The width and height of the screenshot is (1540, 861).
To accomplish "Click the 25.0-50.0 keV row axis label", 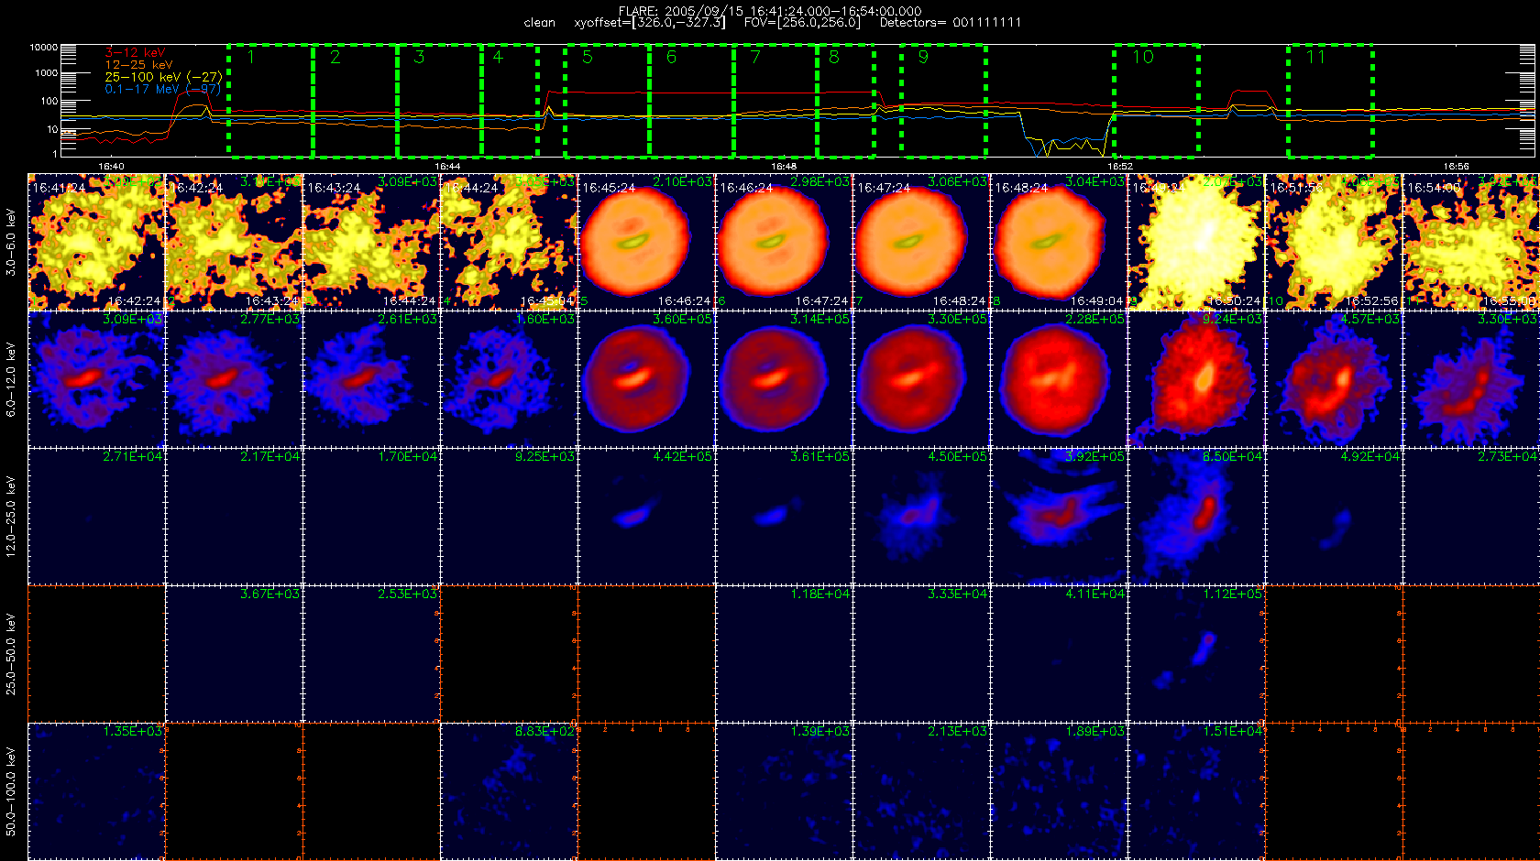I will click(x=11, y=654).
